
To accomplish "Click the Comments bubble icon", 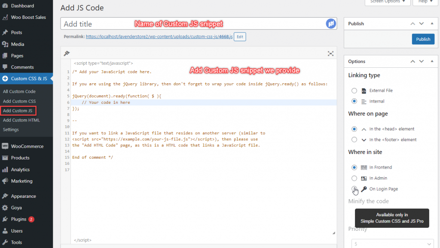I will tap(5, 67).
